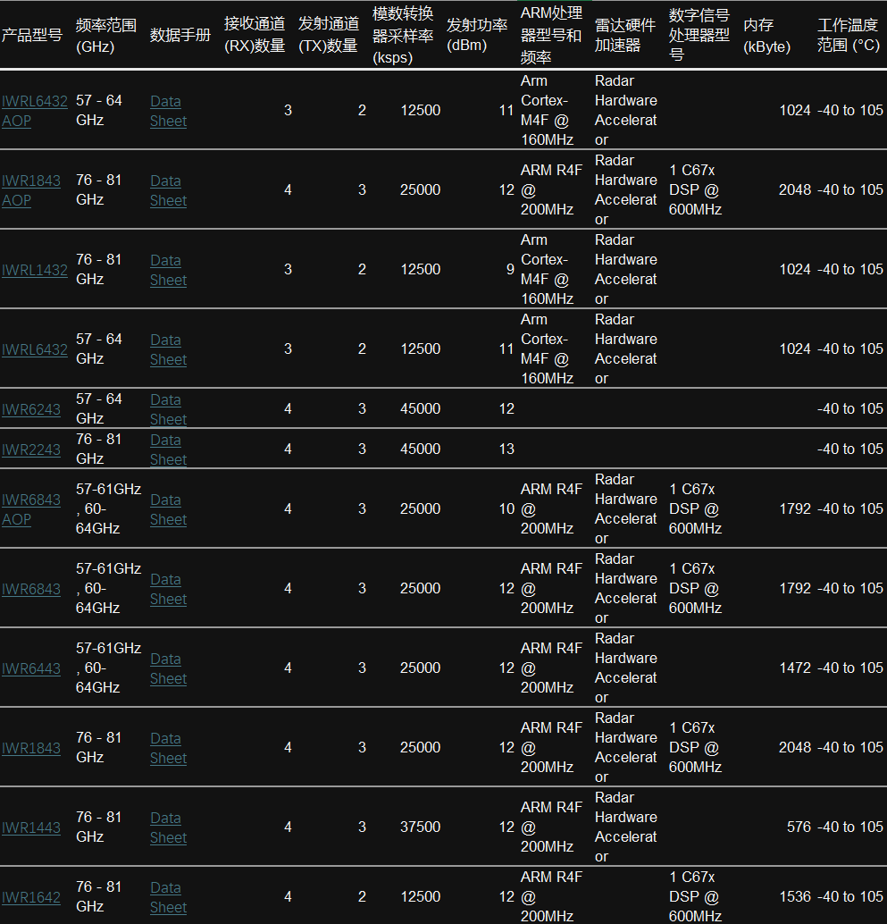Select the 576 memory value for IWR1443
Viewport: 887px width, 924px height.
[x=799, y=827]
